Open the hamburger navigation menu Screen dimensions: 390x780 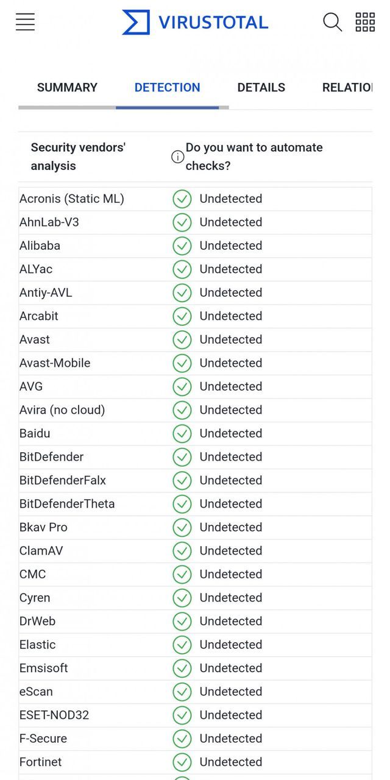tap(25, 22)
